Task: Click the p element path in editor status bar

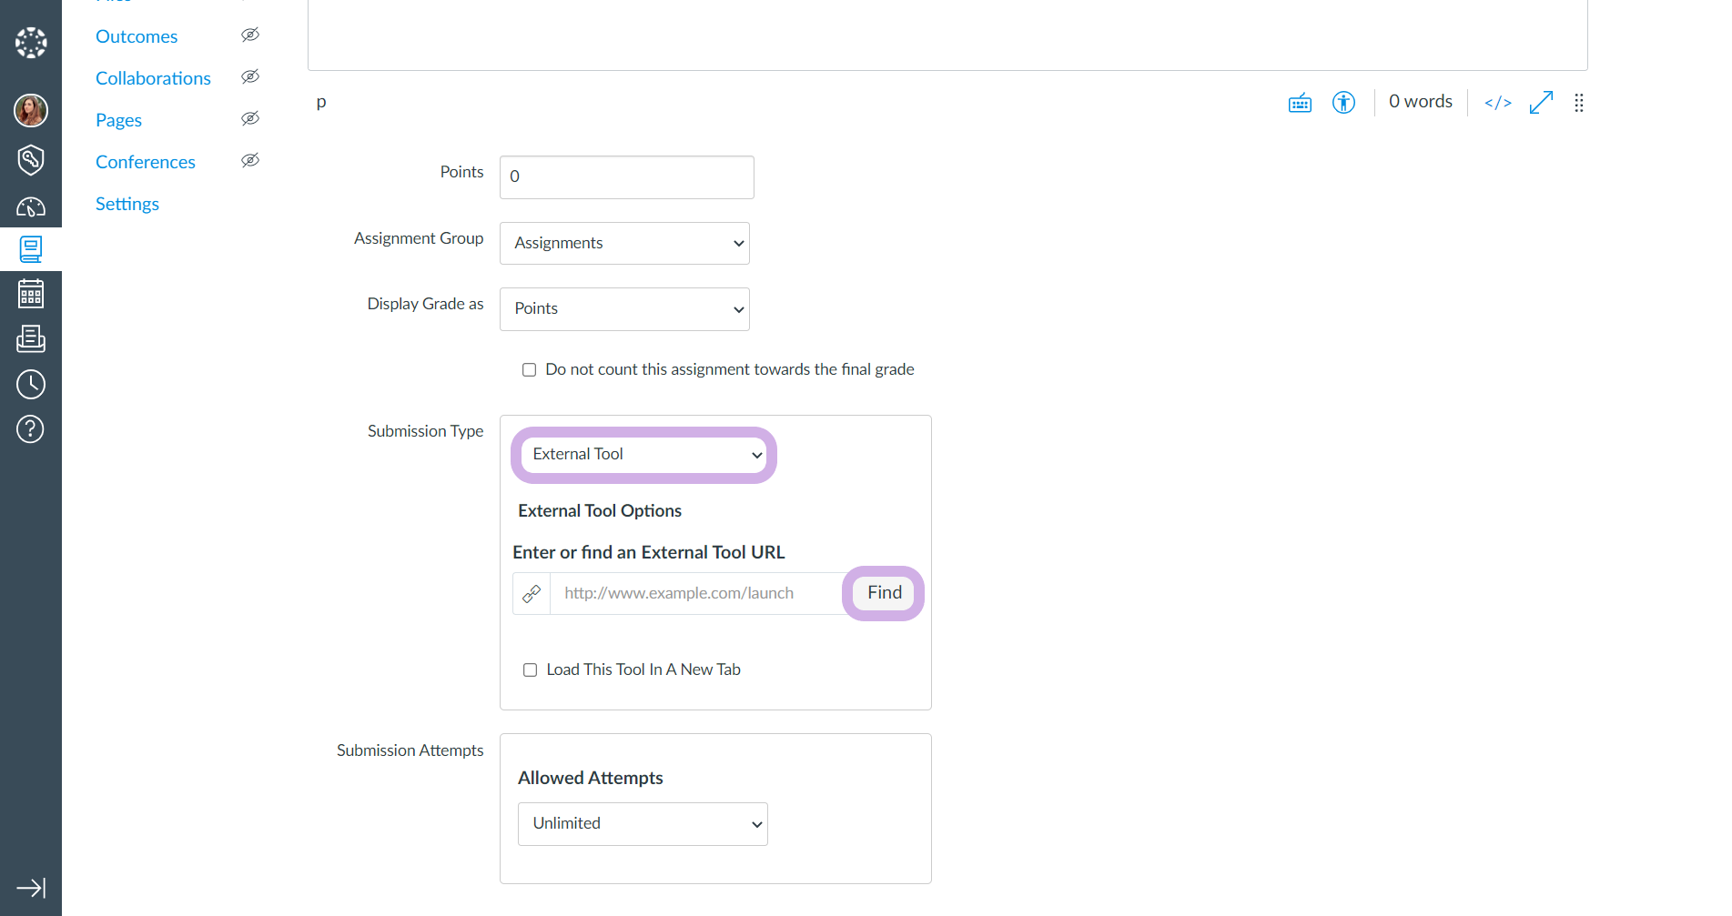Action: click(321, 102)
